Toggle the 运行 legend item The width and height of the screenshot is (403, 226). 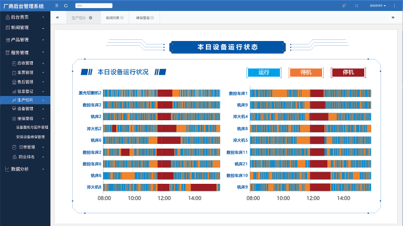[x=264, y=72]
